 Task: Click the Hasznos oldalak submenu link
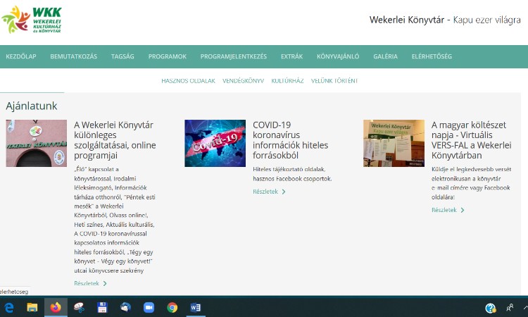[188, 80]
